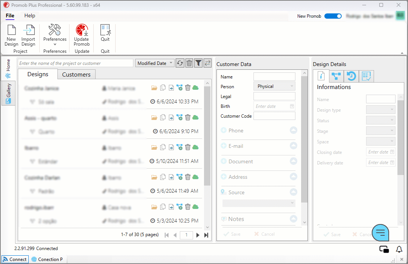Image resolution: width=408 pixels, height=264 pixels.
Task: Copy the 6/6/2024 10:33 PM design
Action: [163, 88]
